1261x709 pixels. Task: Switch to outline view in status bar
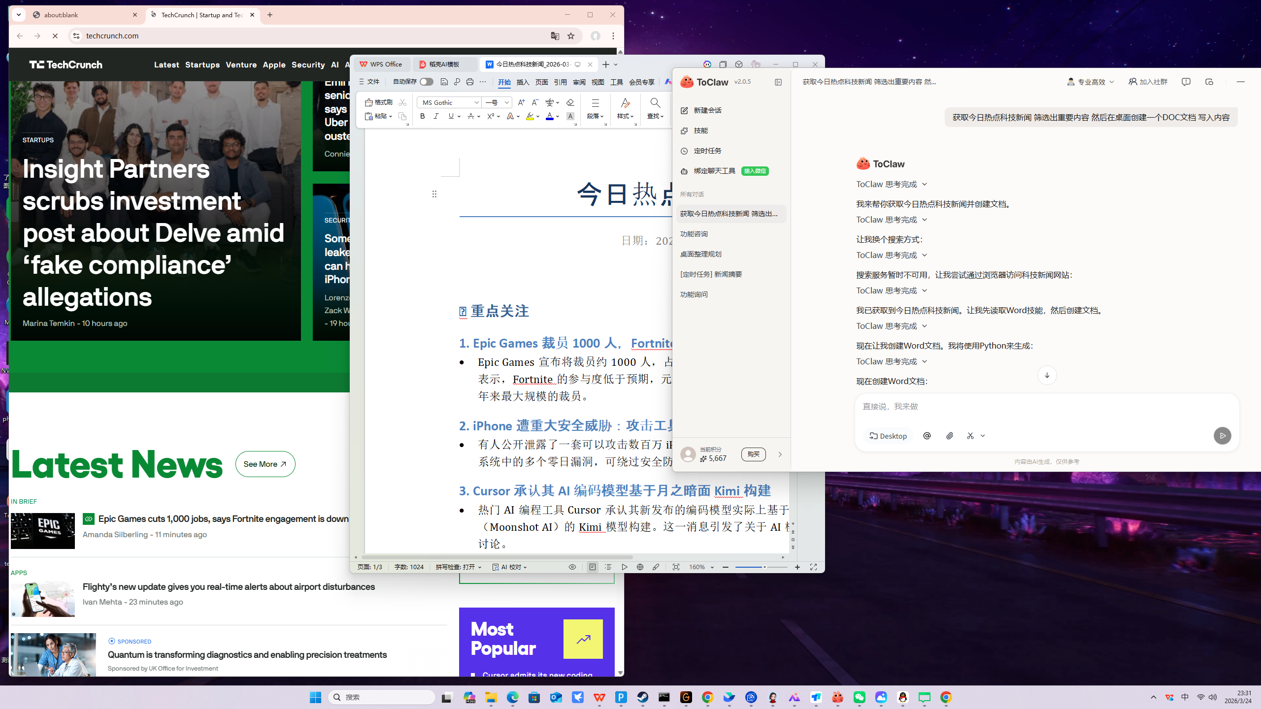(608, 567)
